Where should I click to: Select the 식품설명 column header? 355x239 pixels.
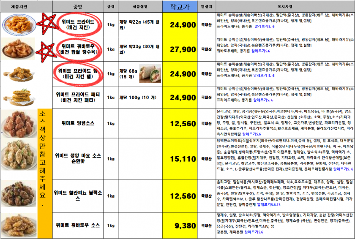coord(140,7)
